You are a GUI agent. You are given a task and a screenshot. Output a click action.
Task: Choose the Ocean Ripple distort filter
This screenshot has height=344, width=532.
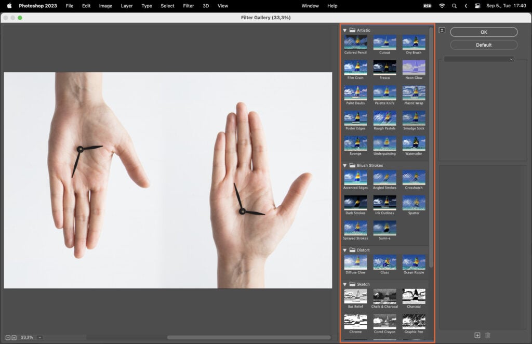[414, 263]
